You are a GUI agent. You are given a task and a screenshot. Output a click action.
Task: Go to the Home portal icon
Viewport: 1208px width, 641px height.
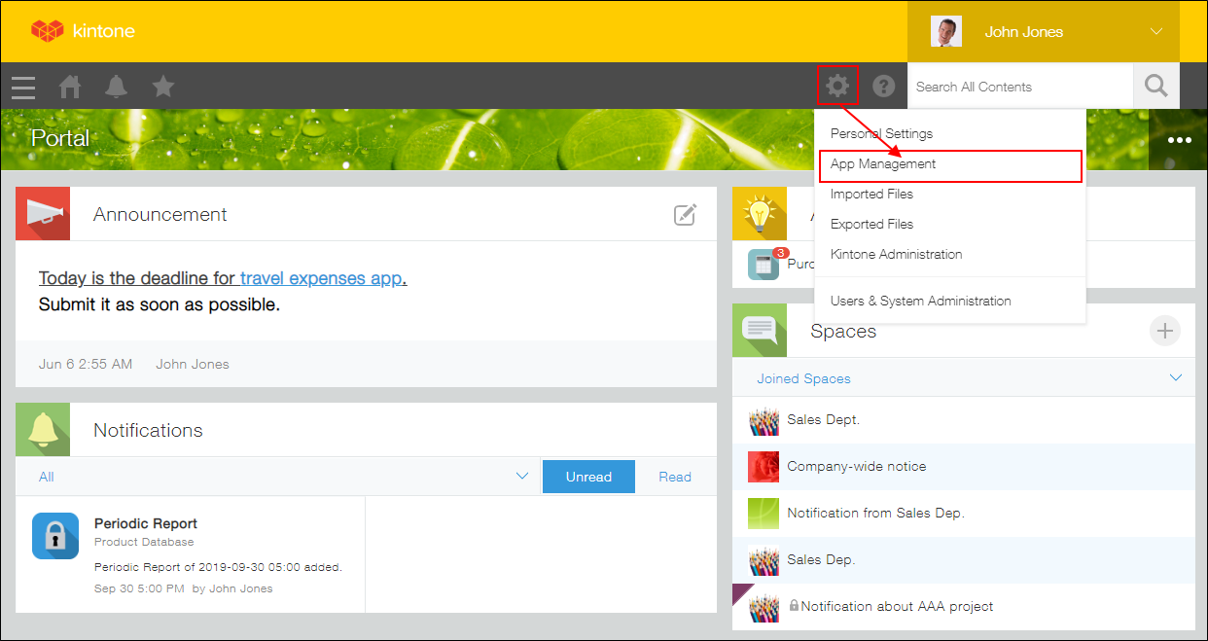coord(70,87)
